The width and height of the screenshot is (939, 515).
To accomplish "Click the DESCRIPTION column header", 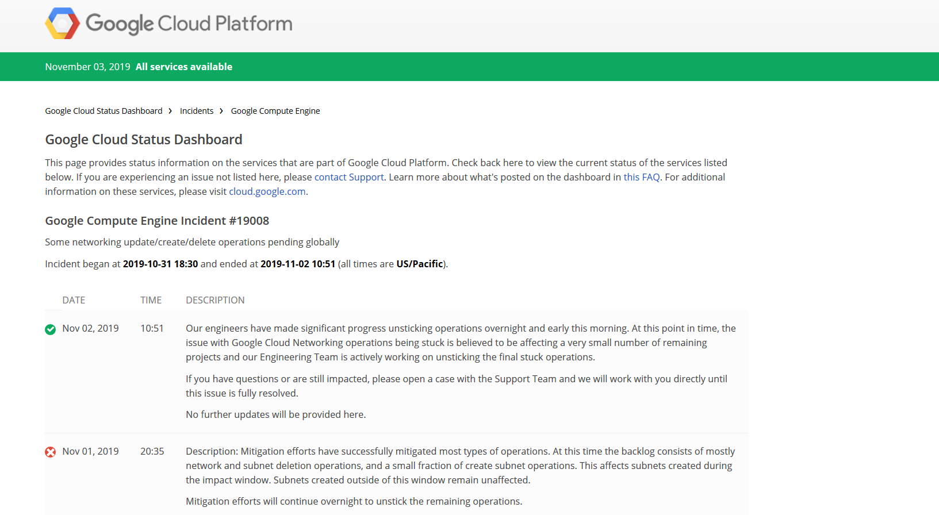I will pyautogui.click(x=215, y=300).
